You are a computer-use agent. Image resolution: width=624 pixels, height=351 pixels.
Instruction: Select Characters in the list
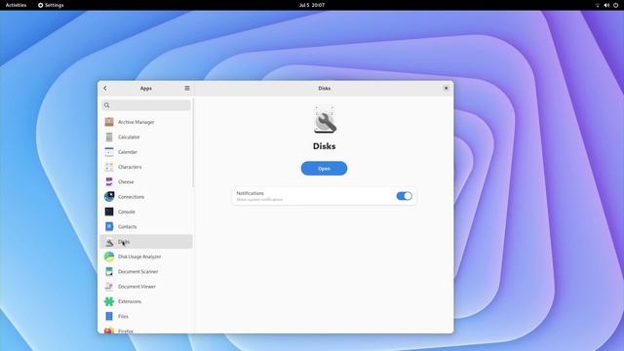click(x=146, y=167)
